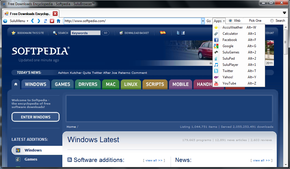The height and width of the screenshot is (169, 290).
Task: Click the home icon category tab
Action: 16,84
